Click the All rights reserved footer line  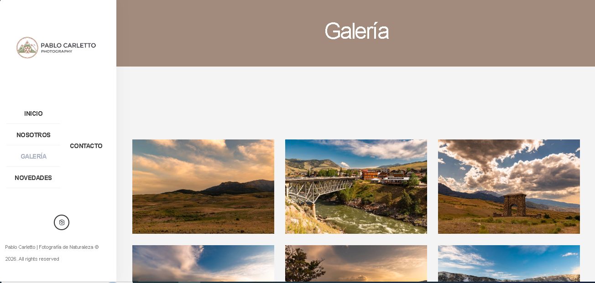[x=32, y=259]
